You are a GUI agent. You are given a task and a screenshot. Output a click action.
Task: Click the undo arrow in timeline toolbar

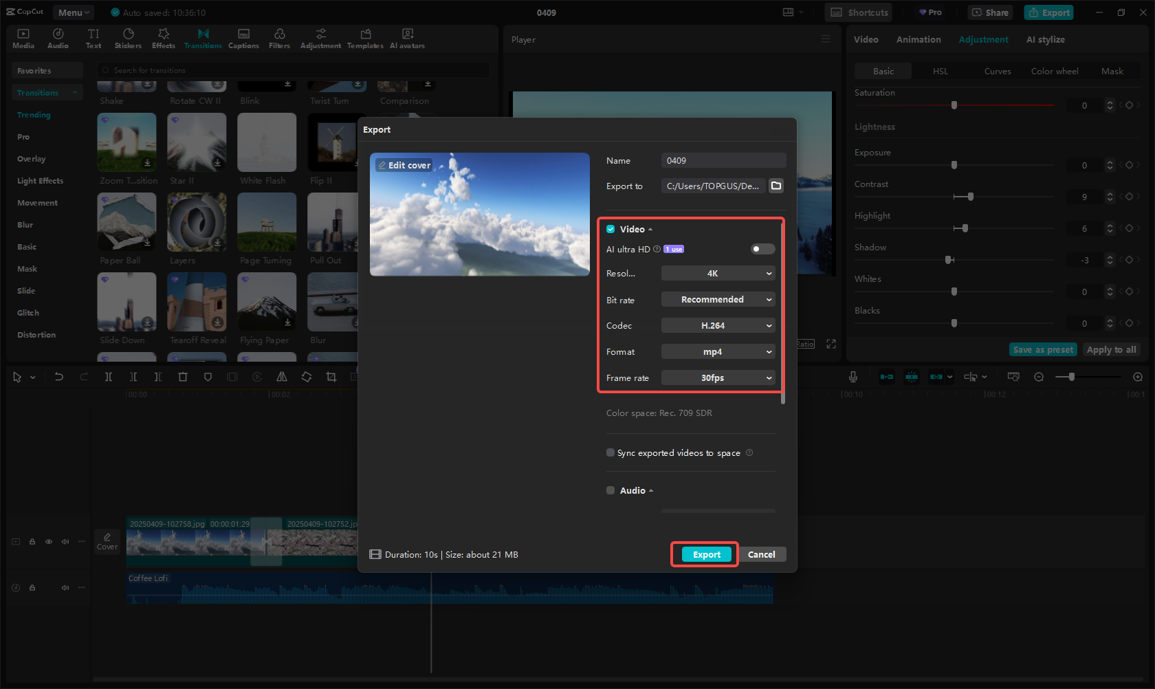pyautogui.click(x=59, y=377)
